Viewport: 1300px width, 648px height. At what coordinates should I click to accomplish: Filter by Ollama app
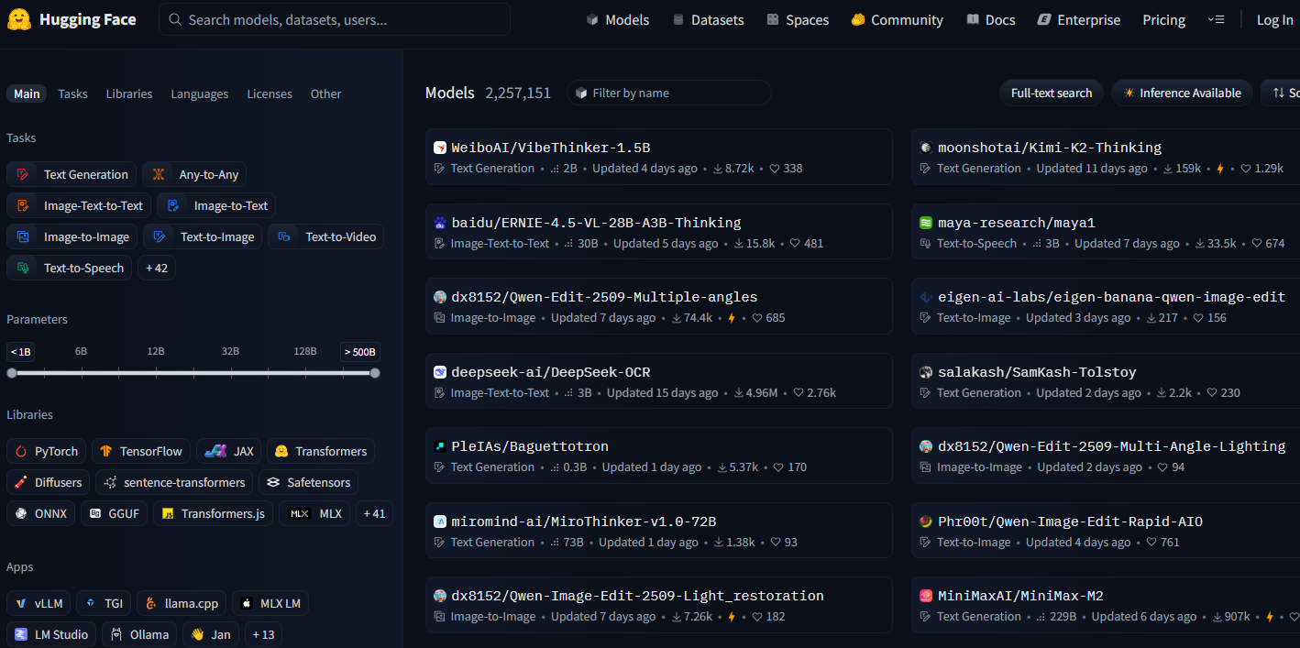click(x=139, y=634)
